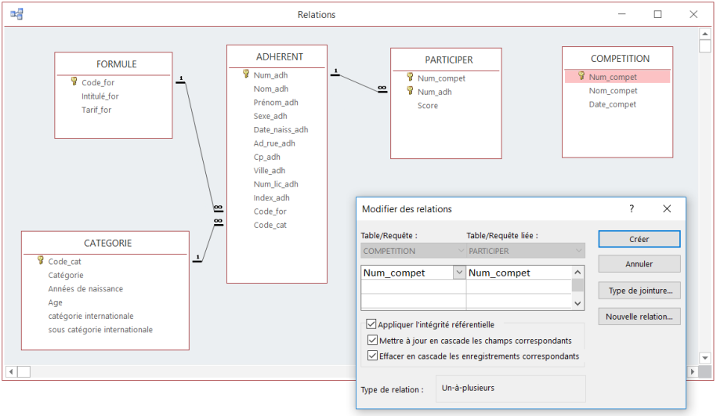
Task: Click the PARTICIPER table title bar
Action: [x=446, y=60]
